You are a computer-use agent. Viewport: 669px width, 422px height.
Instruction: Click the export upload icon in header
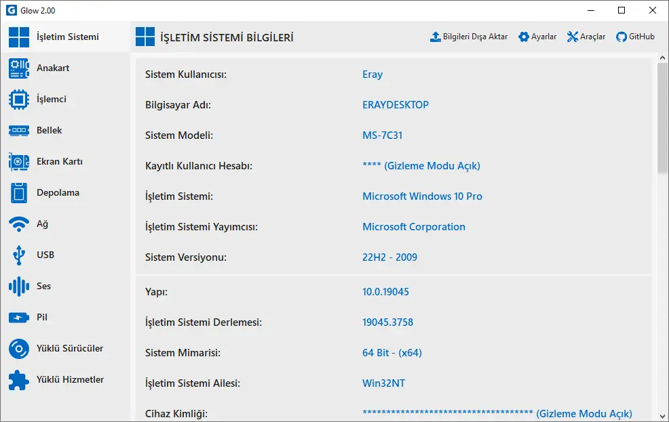point(435,37)
